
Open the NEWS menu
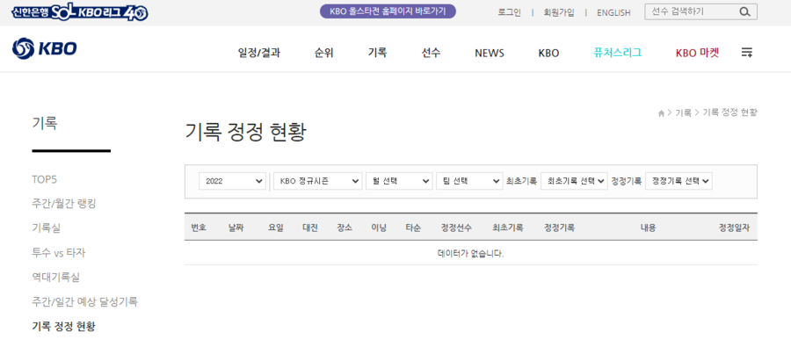click(490, 53)
